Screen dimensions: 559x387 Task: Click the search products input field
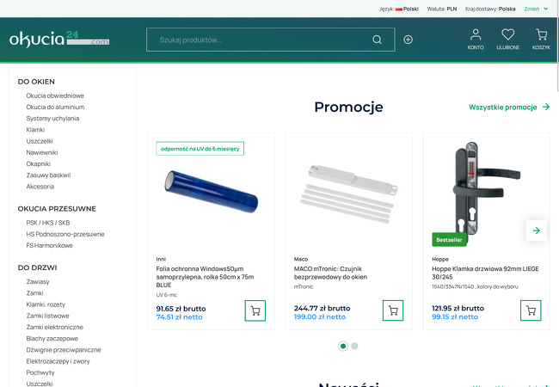coord(271,40)
